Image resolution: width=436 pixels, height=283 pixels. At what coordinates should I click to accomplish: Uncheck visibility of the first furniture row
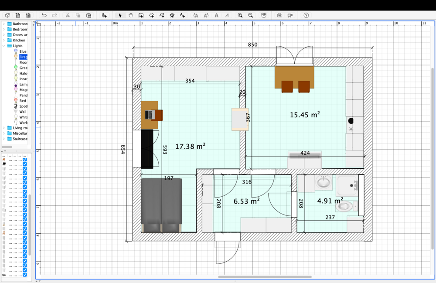(x=25, y=160)
